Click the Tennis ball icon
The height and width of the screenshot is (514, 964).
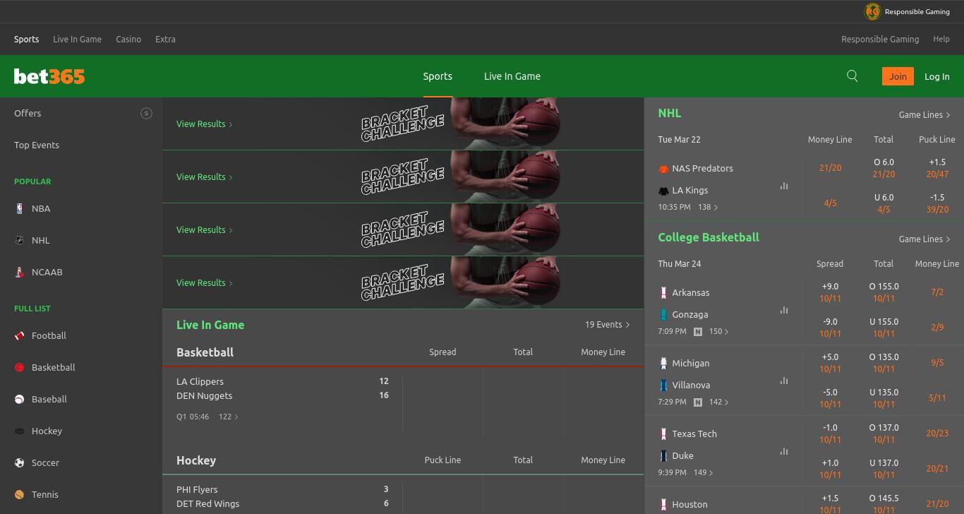coord(20,494)
